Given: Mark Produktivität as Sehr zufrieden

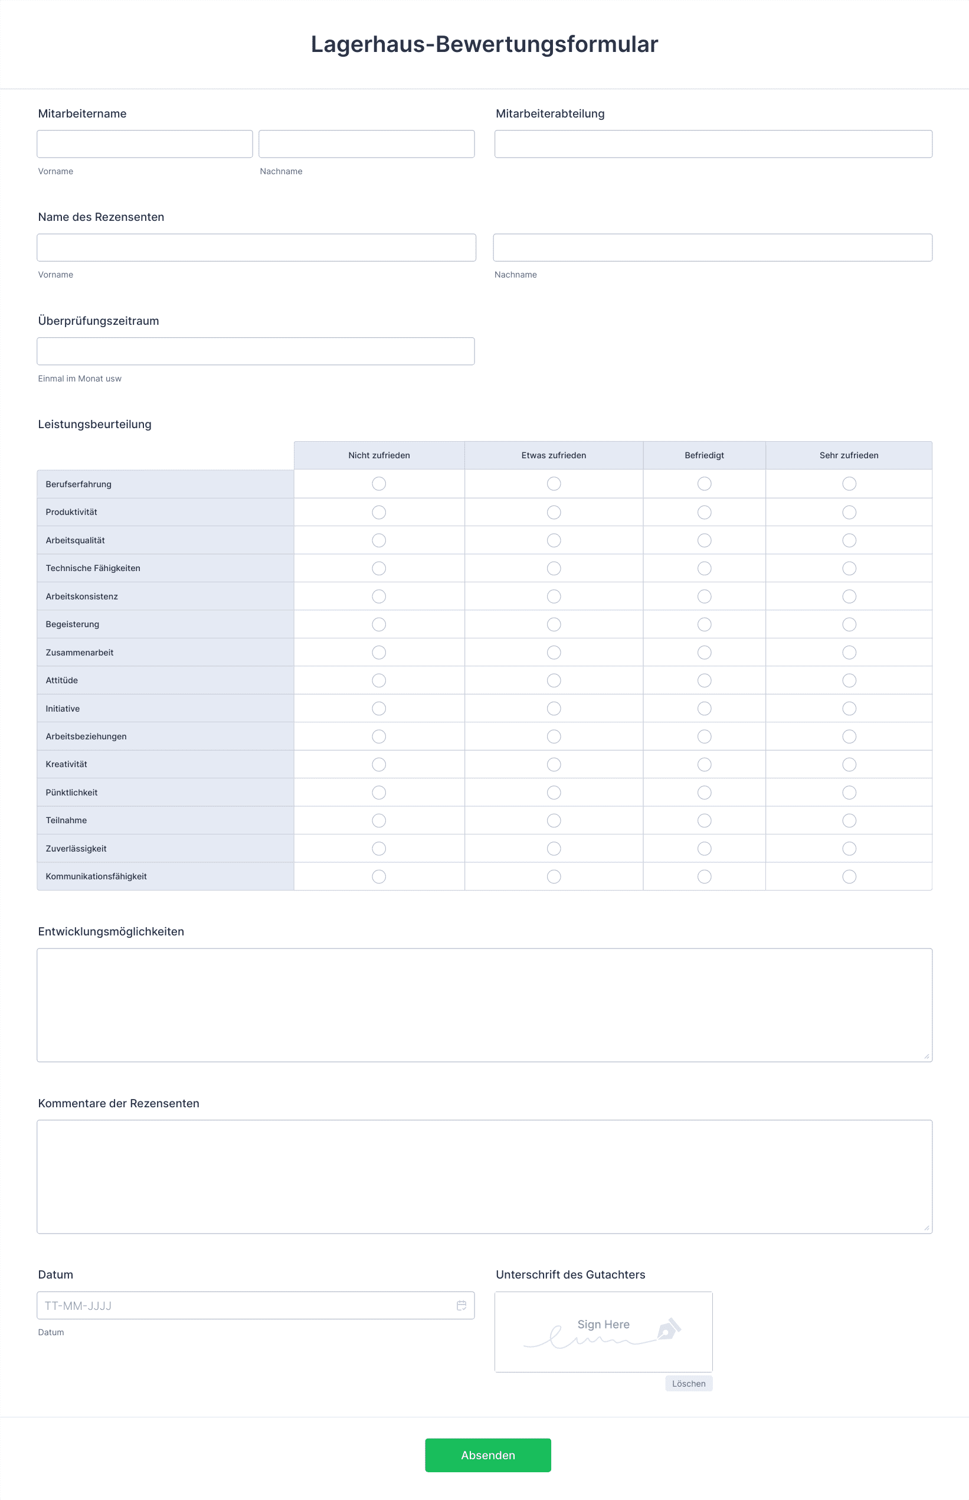Looking at the screenshot, I should pyautogui.click(x=849, y=512).
